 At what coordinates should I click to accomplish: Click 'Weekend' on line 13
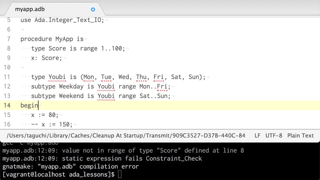(71, 96)
